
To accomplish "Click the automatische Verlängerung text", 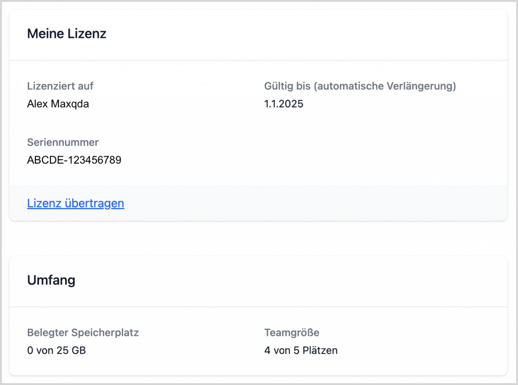I will (385, 86).
